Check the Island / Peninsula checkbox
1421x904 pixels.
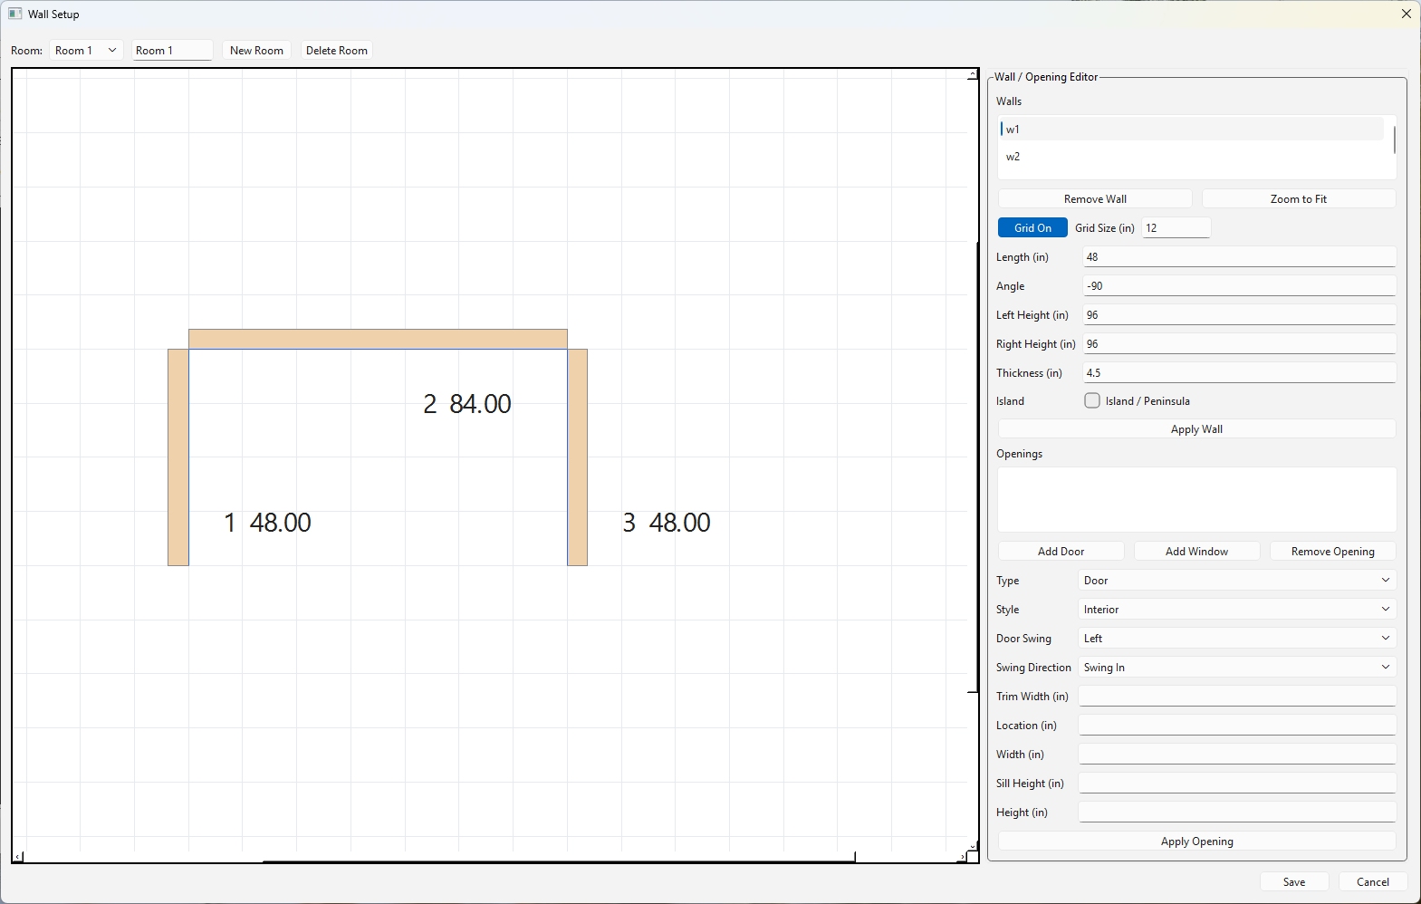[x=1092, y=400]
